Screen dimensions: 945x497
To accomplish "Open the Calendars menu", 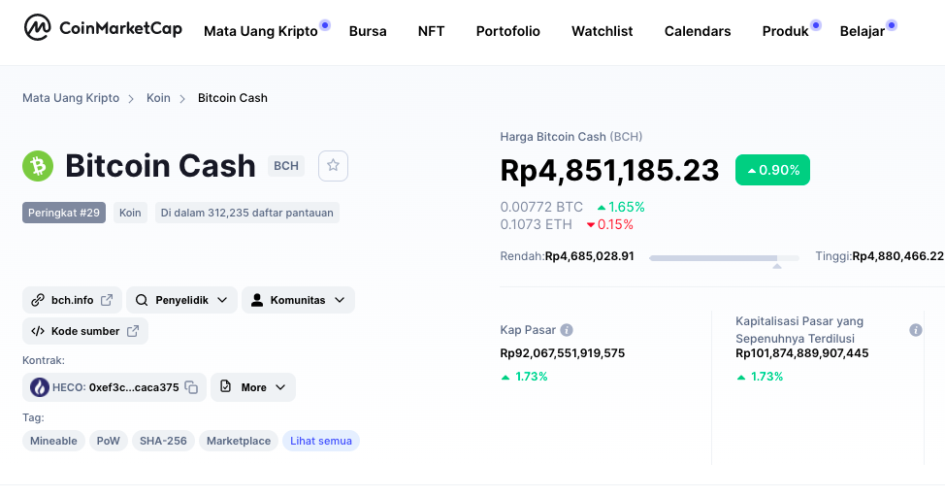I will 698,31.
